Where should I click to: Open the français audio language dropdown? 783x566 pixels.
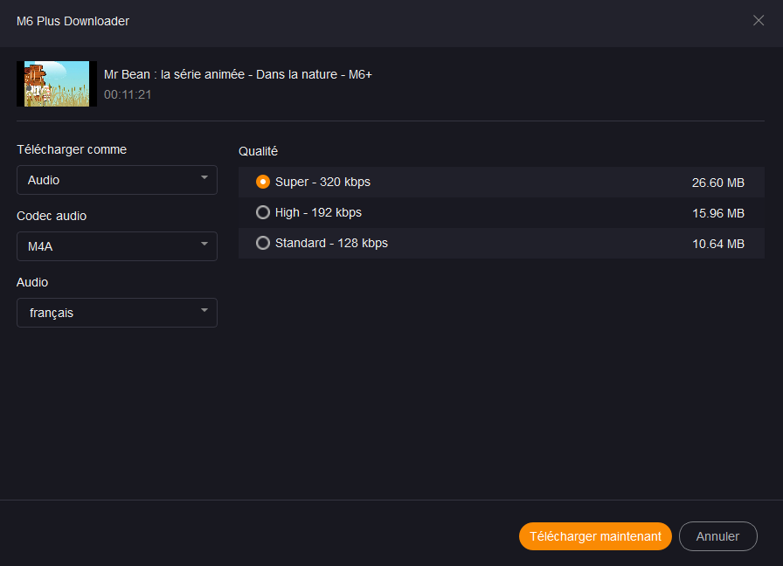point(117,313)
